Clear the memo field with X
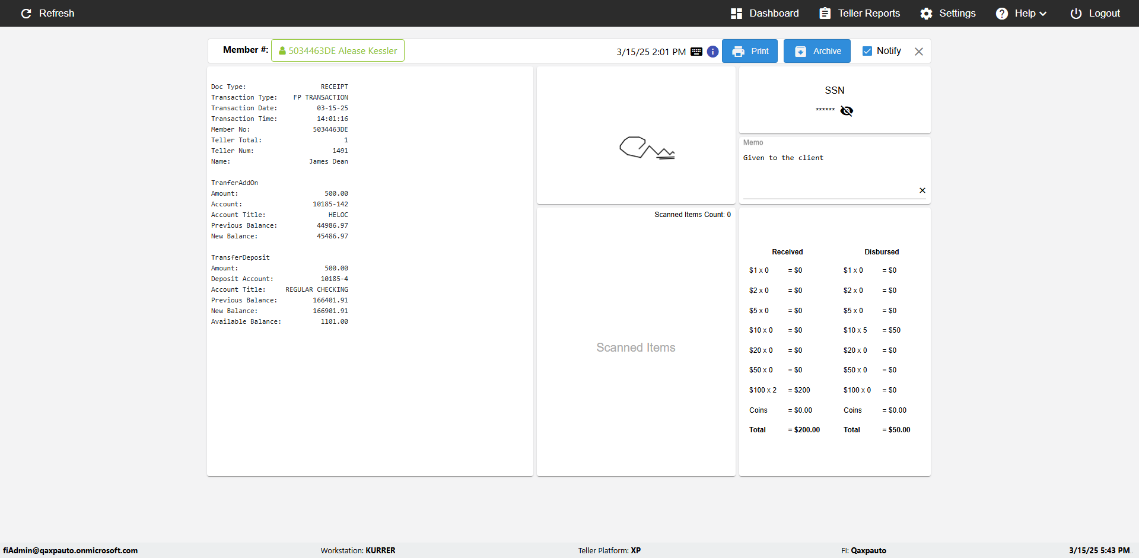 click(922, 190)
